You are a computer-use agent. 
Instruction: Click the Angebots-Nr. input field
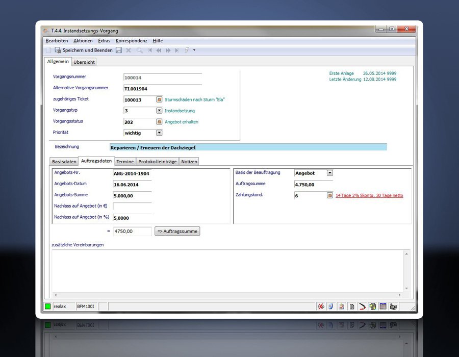click(132, 173)
